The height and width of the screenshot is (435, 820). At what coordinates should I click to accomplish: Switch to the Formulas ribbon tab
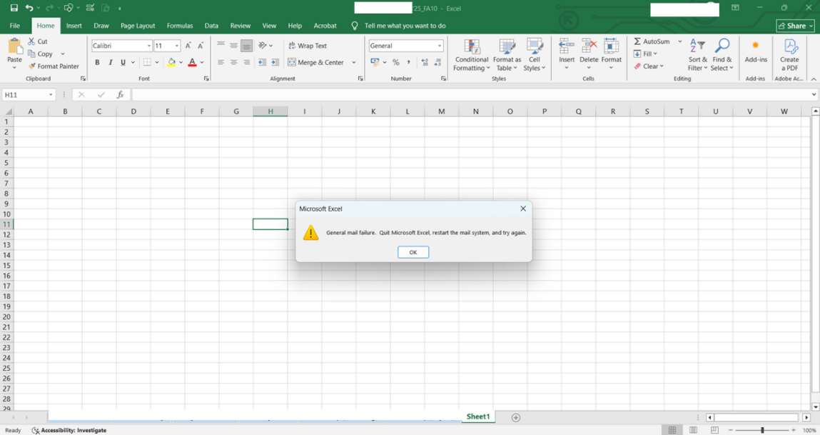[x=180, y=26]
